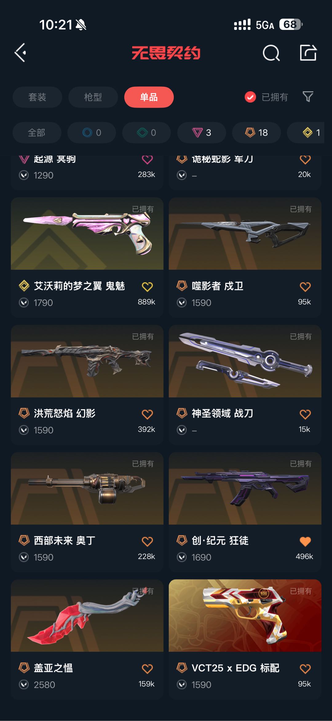Select the 单品 tab button
Viewport: 332px width, 721px height.
(149, 97)
